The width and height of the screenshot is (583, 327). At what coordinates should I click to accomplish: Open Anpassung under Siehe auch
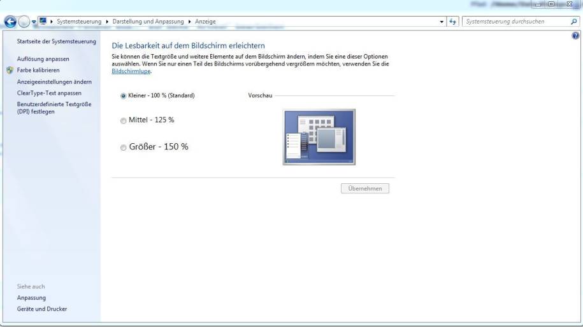31,297
